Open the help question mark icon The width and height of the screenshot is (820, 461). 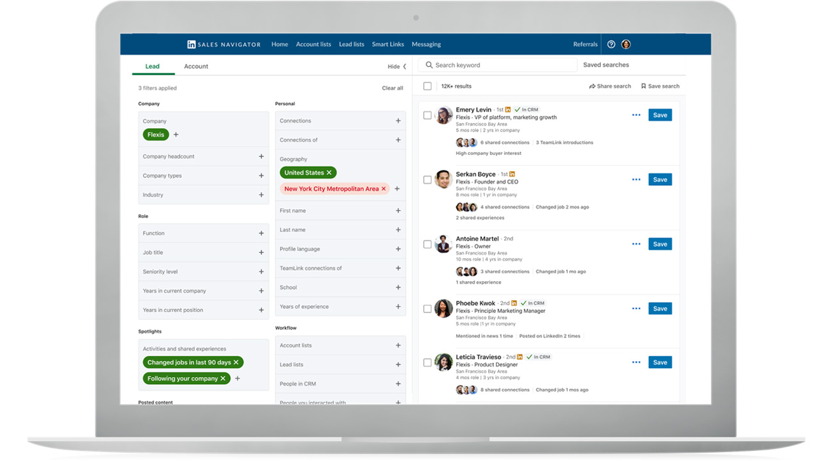[611, 44]
